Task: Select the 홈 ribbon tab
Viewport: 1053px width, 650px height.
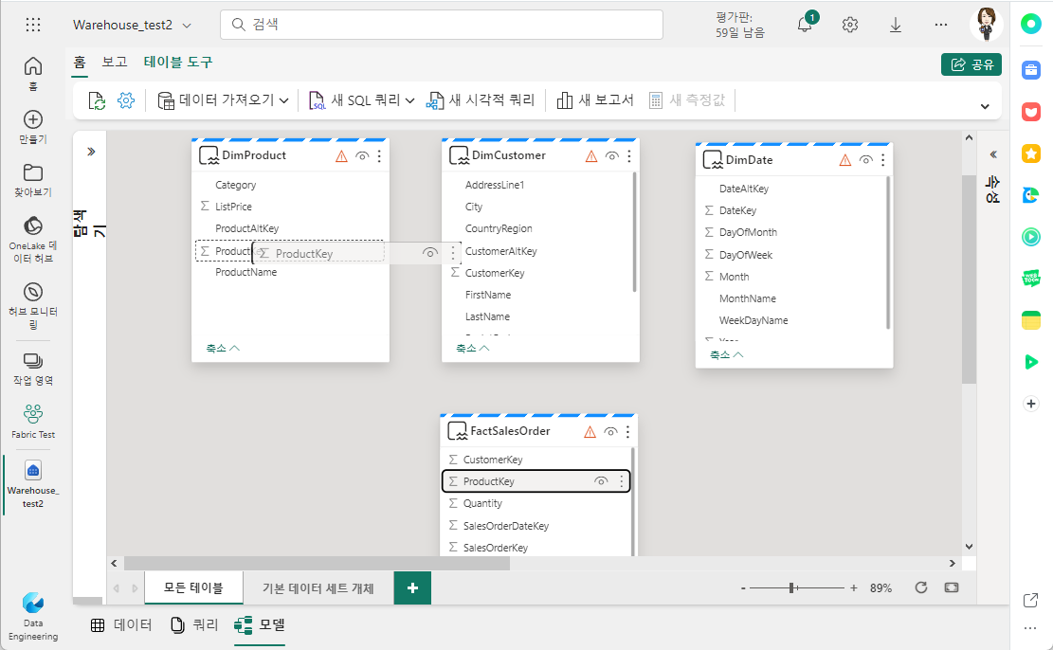Action: click(80, 63)
